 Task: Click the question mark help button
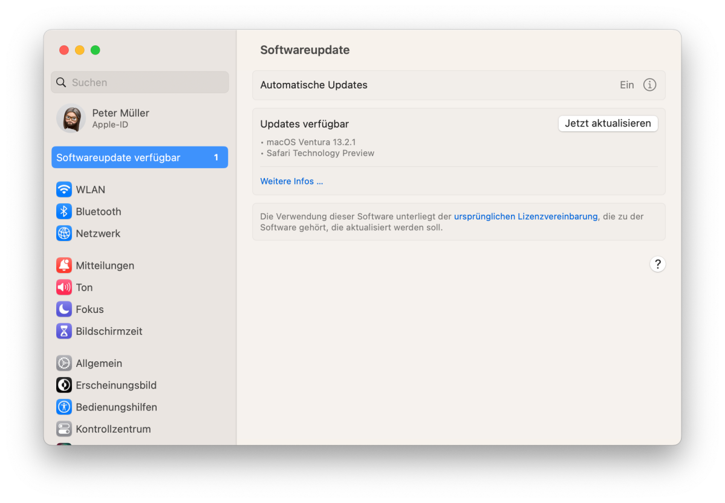click(x=658, y=264)
